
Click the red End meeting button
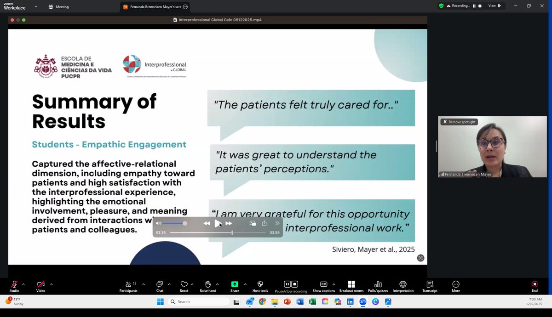tap(535, 286)
